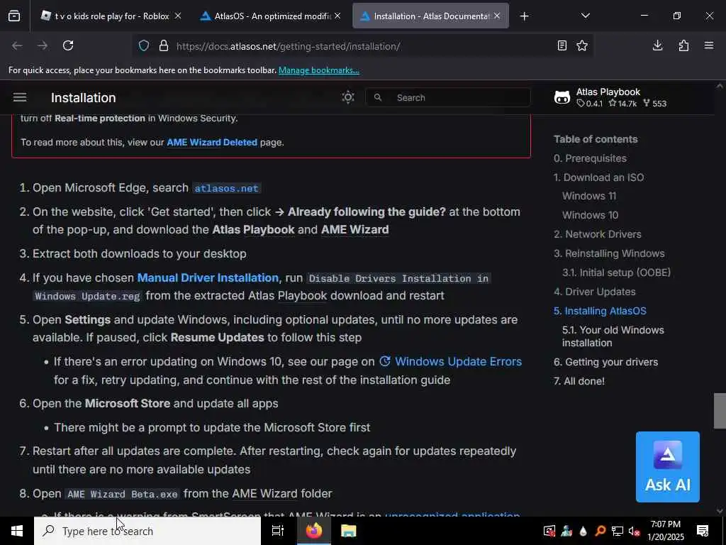
Task: Open the muted volume tray icon
Action: (x=635, y=531)
